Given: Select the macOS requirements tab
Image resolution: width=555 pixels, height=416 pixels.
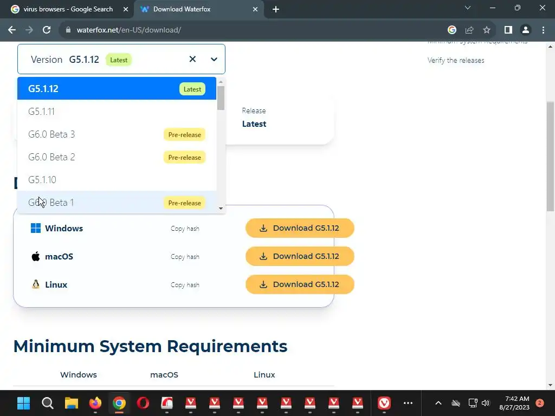Looking at the screenshot, I should pos(164,375).
